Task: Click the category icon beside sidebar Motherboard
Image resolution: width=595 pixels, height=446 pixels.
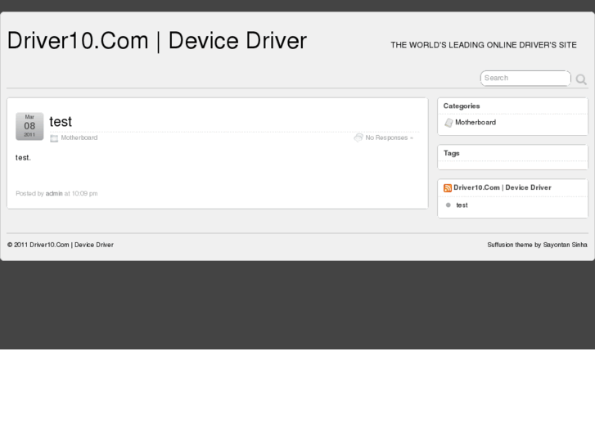Action: 449,123
